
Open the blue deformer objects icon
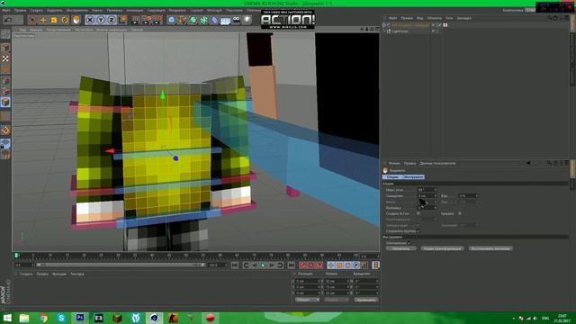pyautogui.click(x=214, y=20)
